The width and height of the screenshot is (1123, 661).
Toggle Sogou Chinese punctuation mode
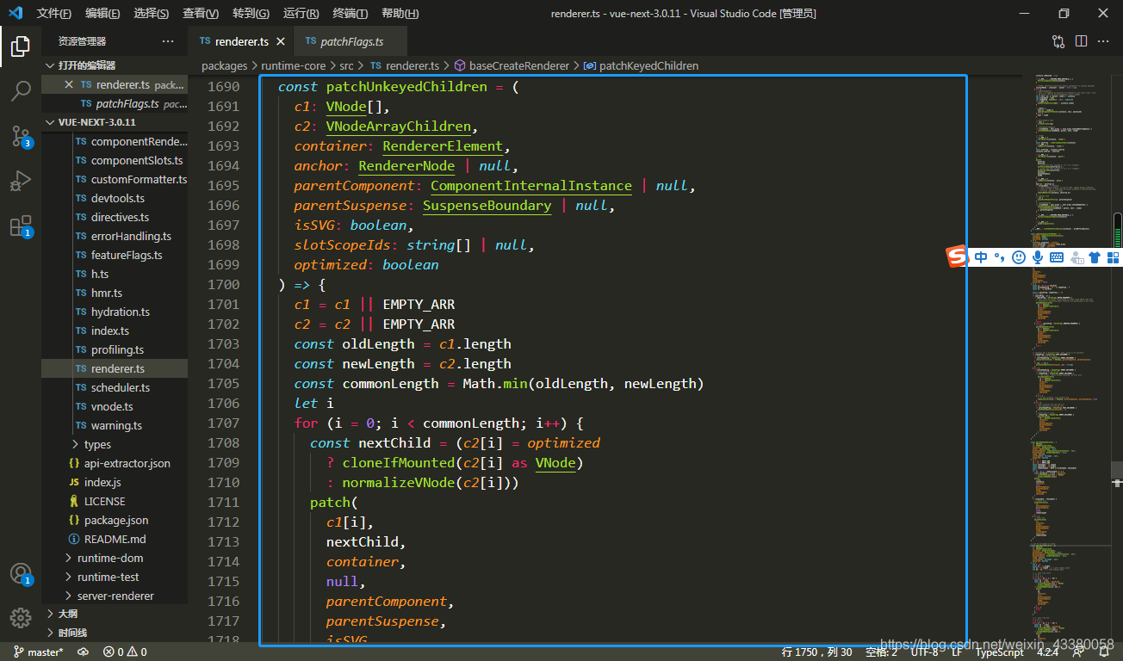coord(1000,257)
